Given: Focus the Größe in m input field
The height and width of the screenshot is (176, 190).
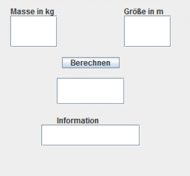Looking at the screenshot, I should tap(147, 31).
